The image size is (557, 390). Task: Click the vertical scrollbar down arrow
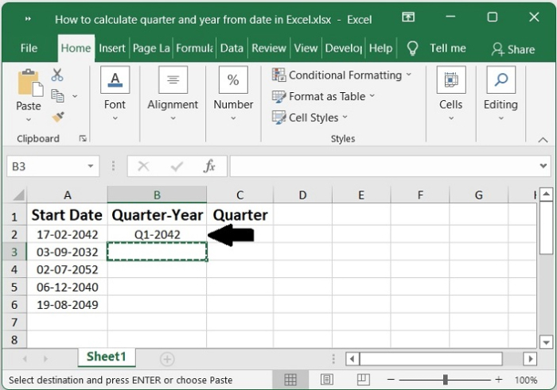pyautogui.click(x=546, y=342)
